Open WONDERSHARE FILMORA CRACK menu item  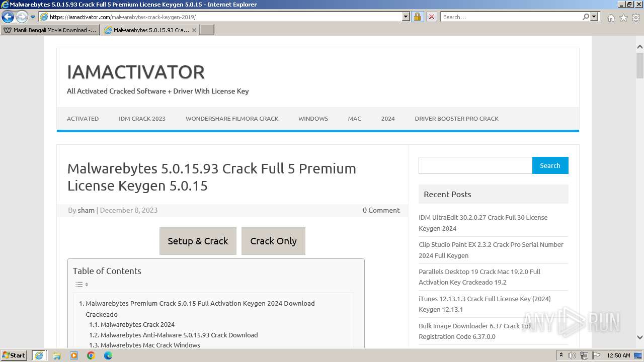click(x=232, y=119)
